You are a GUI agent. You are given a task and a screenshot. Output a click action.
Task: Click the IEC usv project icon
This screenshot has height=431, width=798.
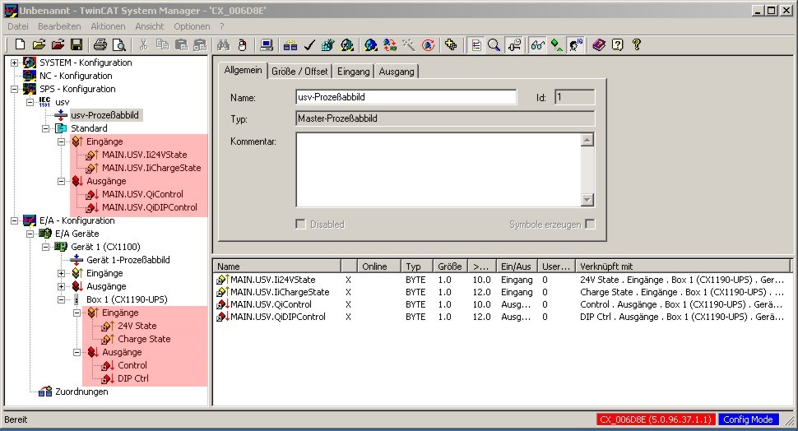tap(44, 102)
